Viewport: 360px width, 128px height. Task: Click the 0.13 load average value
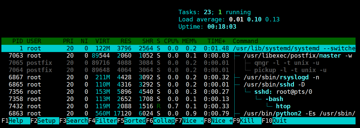tap(272, 19)
